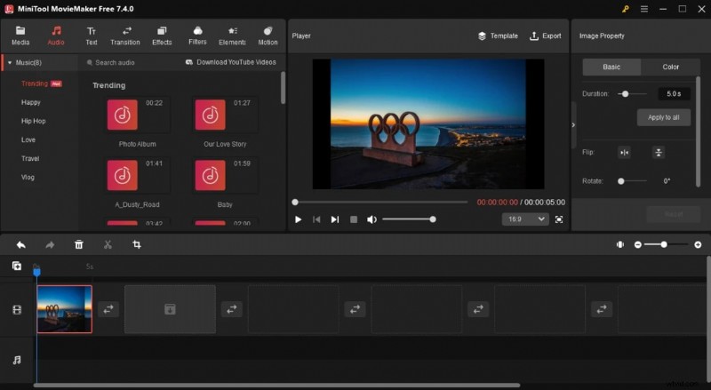Redo the last action
Viewport: 711px width, 390px height.
coord(50,245)
